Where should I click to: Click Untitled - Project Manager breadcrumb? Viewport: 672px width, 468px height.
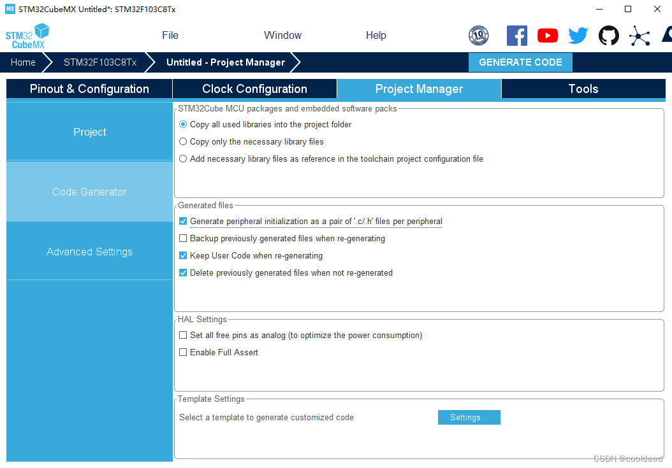point(226,62)
